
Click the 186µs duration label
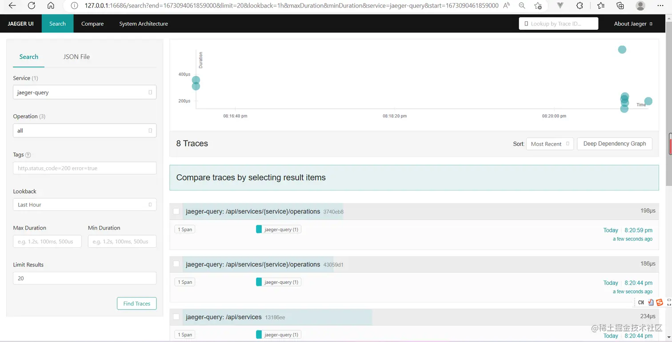(648, 263)
